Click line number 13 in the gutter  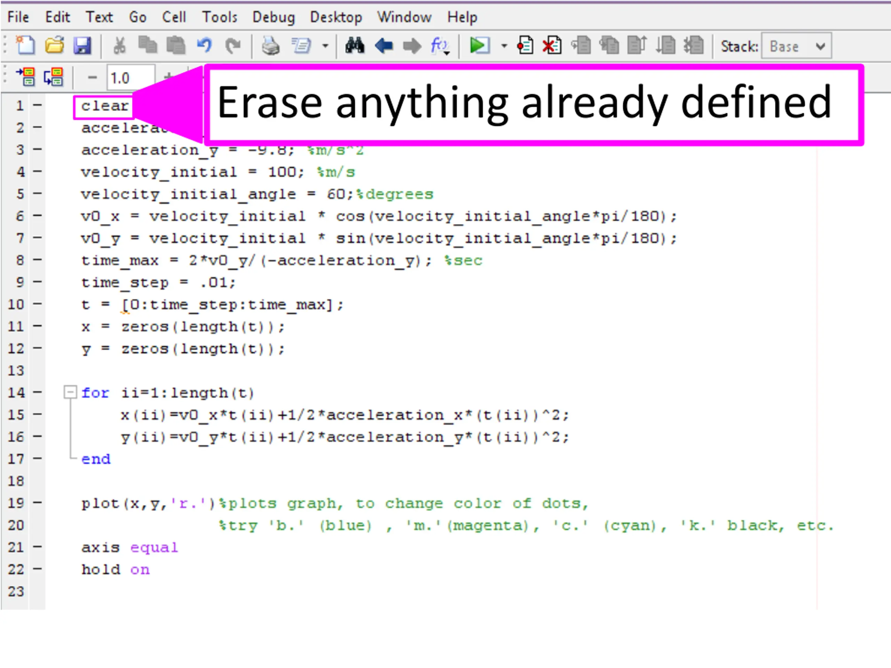(x=16, y=371)
